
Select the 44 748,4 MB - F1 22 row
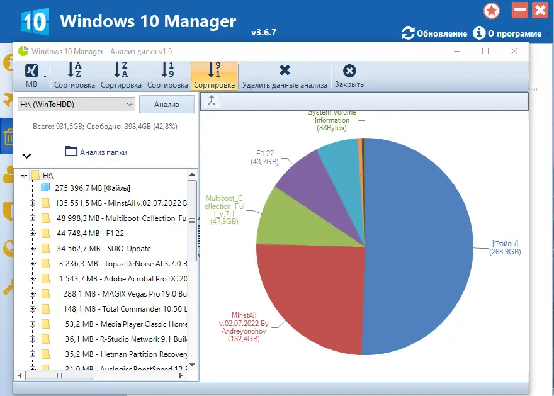coord(91,233)
